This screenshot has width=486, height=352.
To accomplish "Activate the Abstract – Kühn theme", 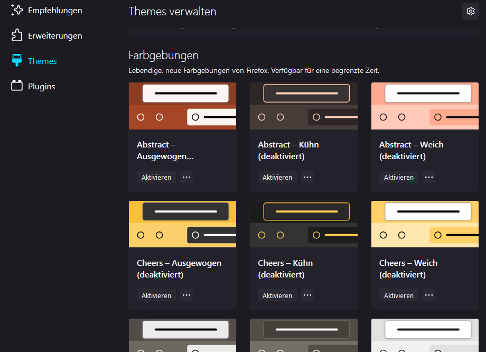I will tap(277, 177).
